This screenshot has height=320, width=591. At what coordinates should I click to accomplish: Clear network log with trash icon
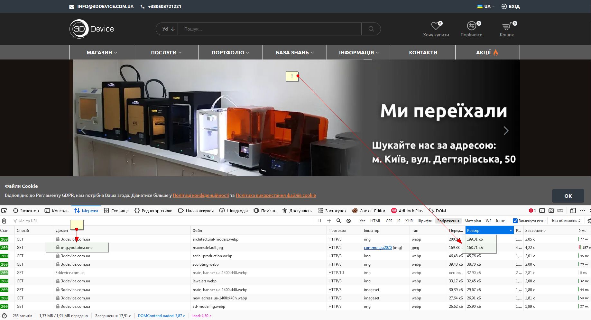point(4,221)
